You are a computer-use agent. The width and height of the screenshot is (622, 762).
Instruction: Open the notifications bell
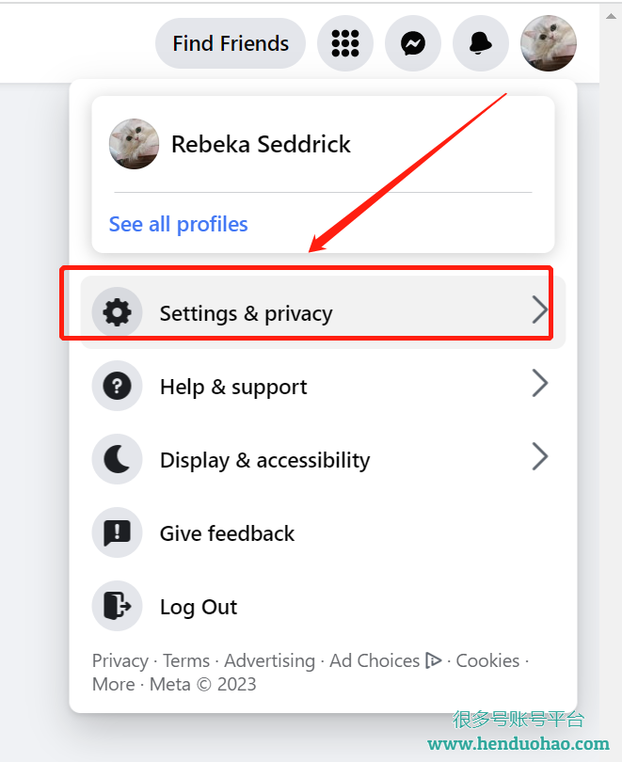pyautogui.click(x=481, y=43)
